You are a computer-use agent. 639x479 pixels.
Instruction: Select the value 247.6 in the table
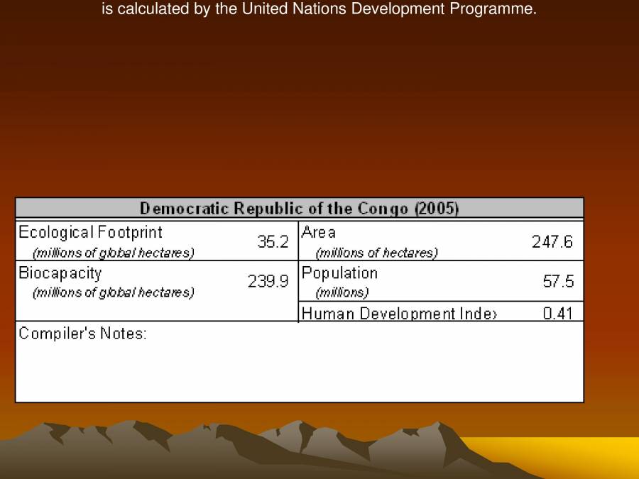tap(552, 241)
